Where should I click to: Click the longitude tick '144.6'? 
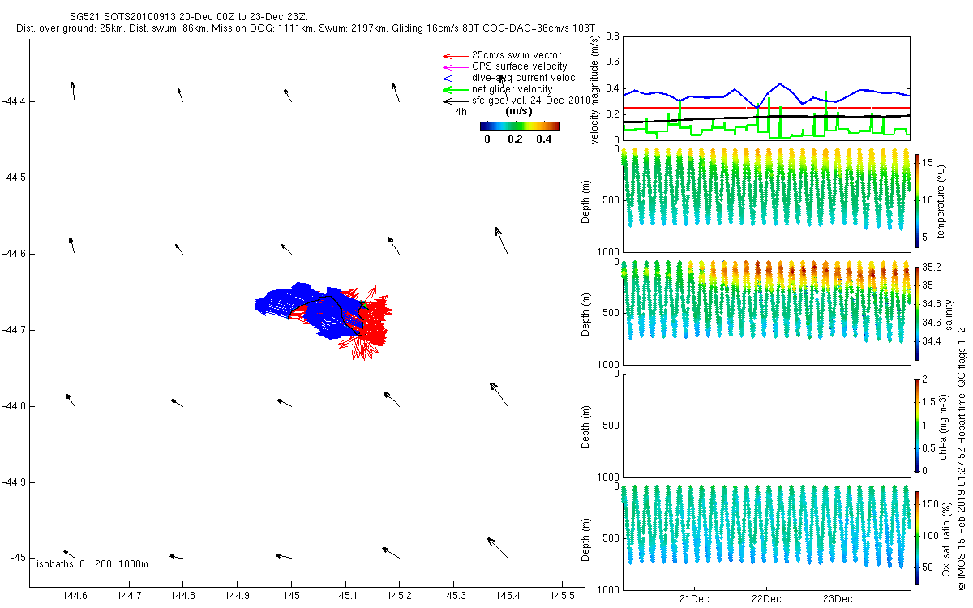[x=75, y=596]
